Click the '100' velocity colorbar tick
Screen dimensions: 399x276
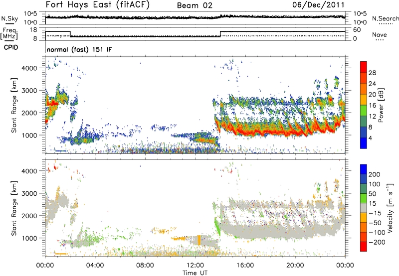375,184
